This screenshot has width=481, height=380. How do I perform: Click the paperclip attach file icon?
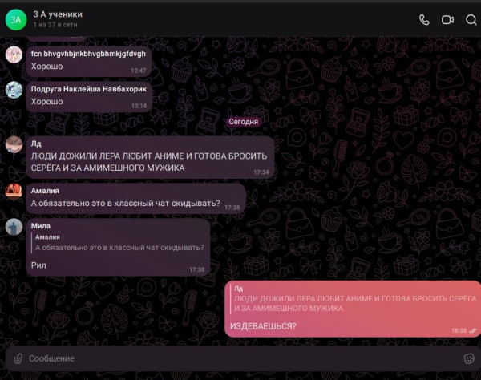[17, 358]
